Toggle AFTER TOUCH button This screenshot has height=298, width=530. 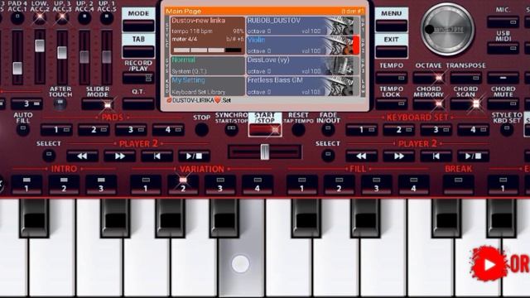pos(60,104)
